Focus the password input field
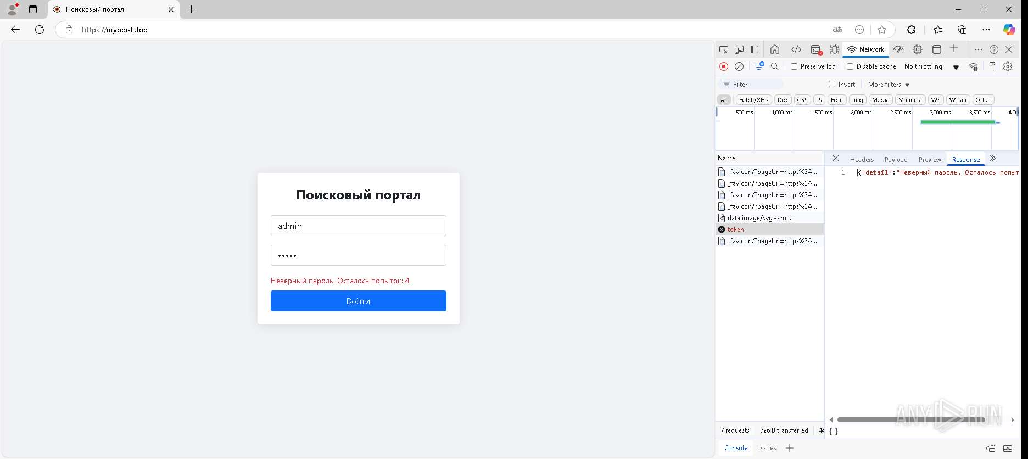The image size is (1028, 459). point(358,255)
